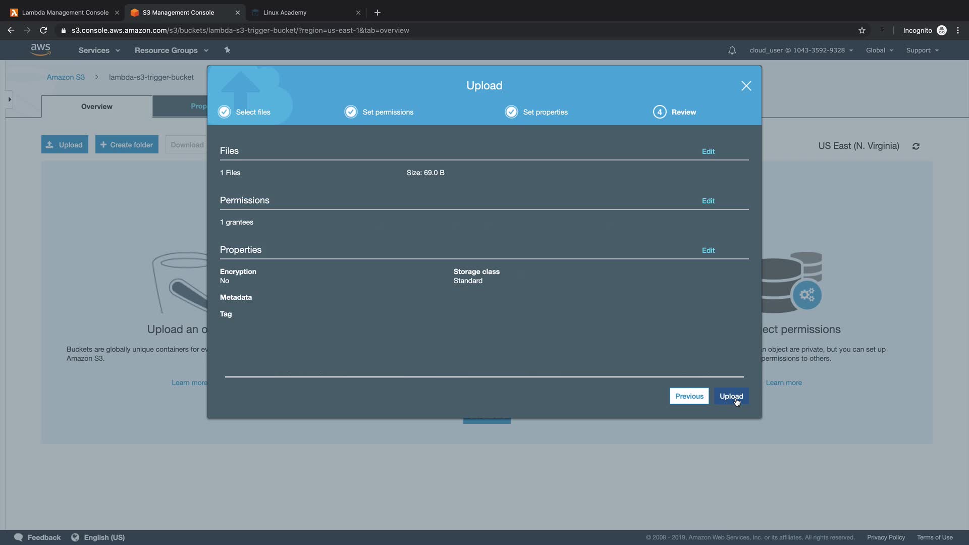Image resolution: width=969 pixels, height=545 pixels.
Task: Switch to Lambda Management Console tab
Action: (65, 13)
